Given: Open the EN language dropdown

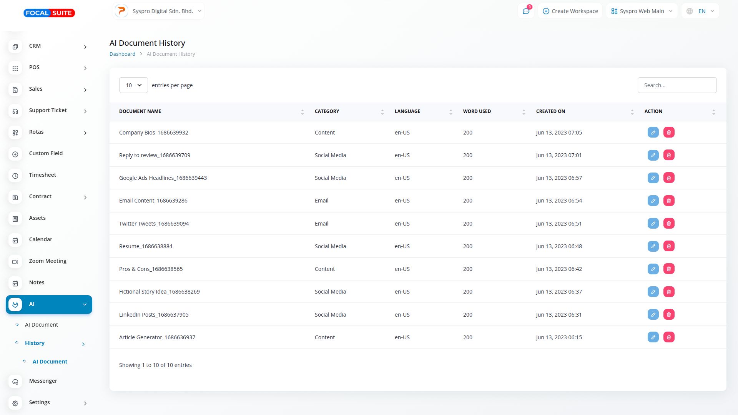Looking at the screenshot, I should [701, 11].
